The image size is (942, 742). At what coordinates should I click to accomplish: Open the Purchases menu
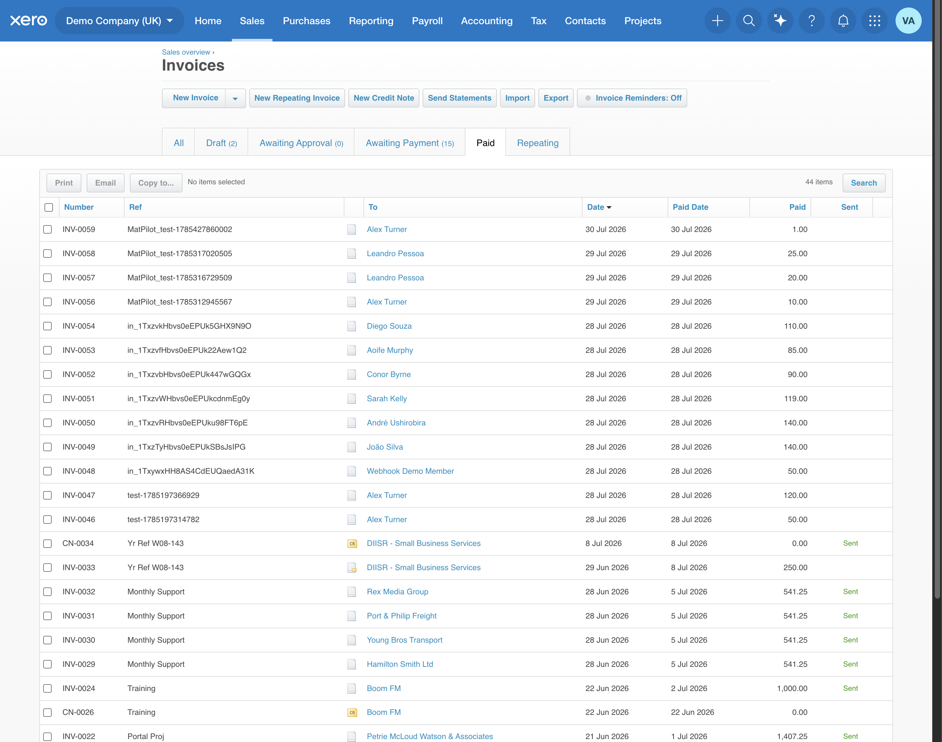(306, 20)
